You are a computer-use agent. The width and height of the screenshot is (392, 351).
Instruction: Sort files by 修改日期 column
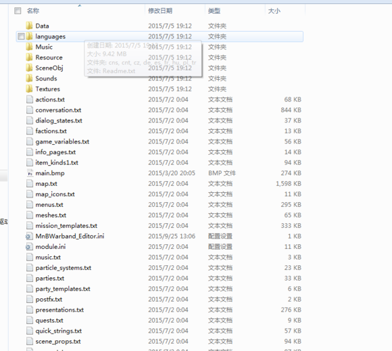tap(160, 11)
